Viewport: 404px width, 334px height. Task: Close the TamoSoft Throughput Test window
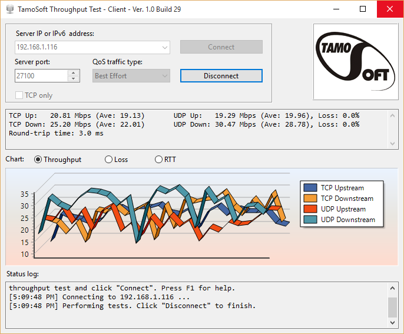point(390,9)
